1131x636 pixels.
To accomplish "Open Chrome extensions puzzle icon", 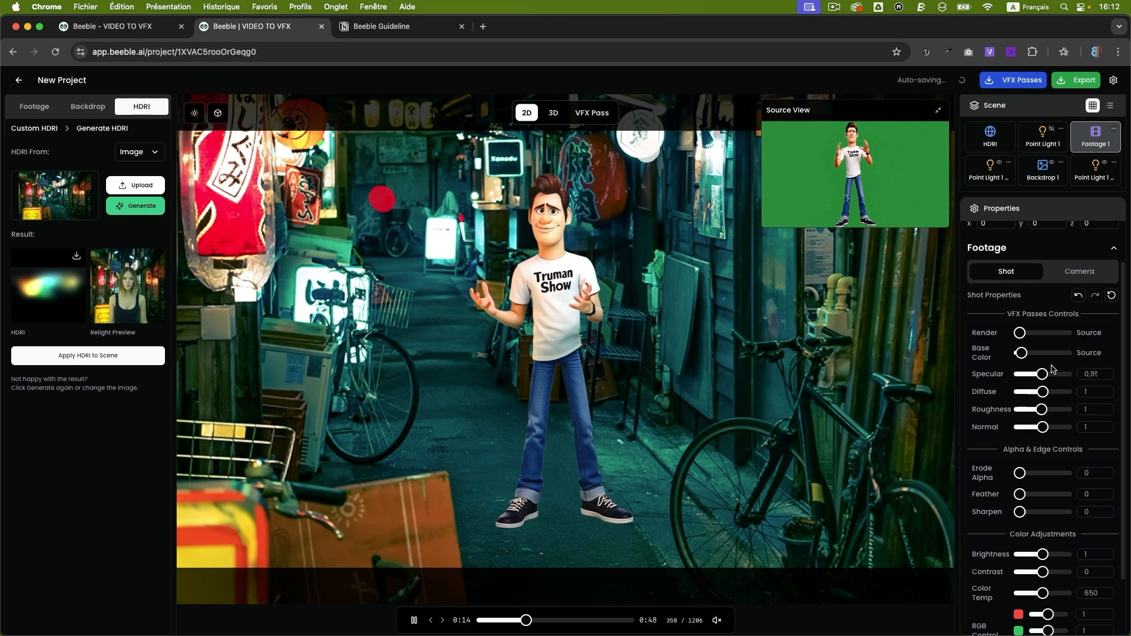I will 1032,52.
